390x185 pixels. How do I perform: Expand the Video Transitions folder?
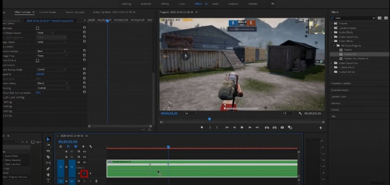[x=331, y=63]
